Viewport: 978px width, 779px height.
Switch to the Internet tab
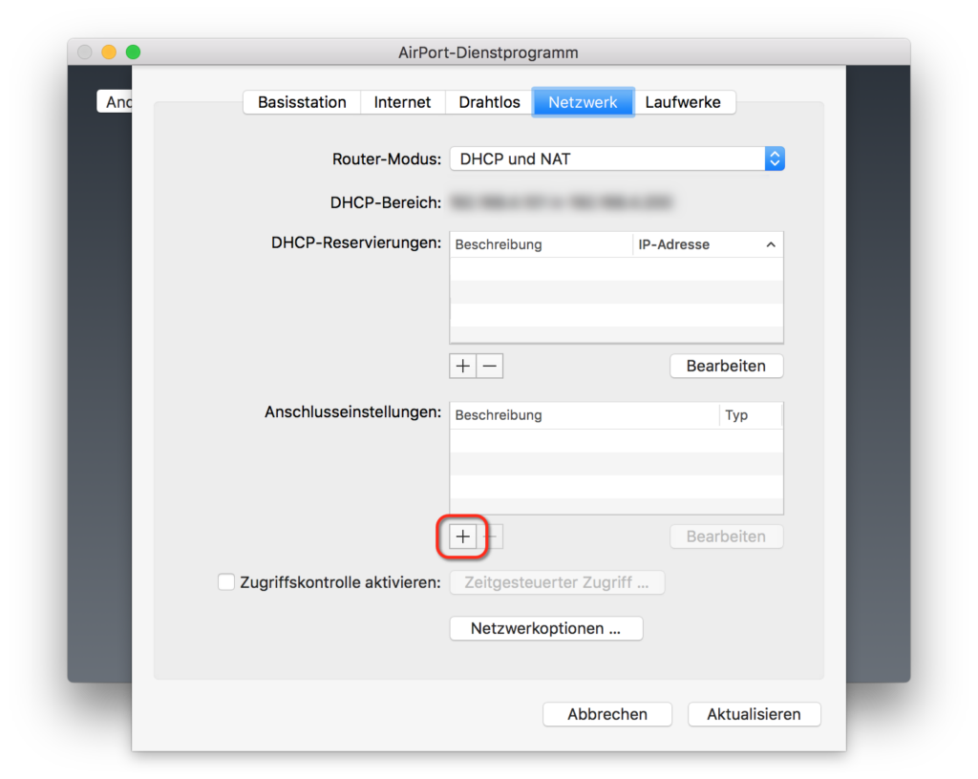coord(402,102)
